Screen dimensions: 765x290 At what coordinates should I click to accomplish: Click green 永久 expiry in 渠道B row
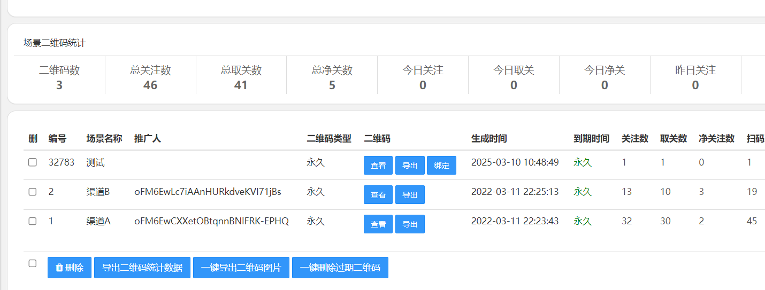pos(583,192)
